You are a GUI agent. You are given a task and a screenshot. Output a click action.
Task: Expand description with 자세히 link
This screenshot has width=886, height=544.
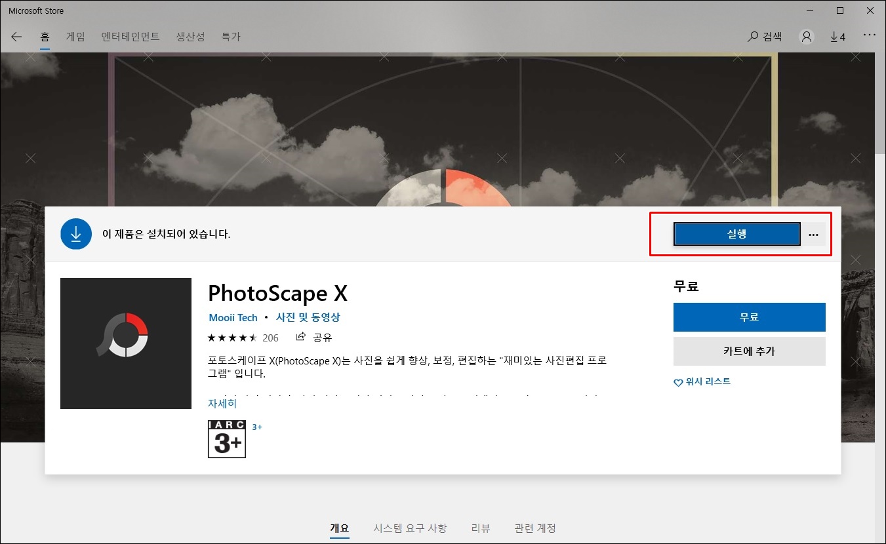coord(222,404)
